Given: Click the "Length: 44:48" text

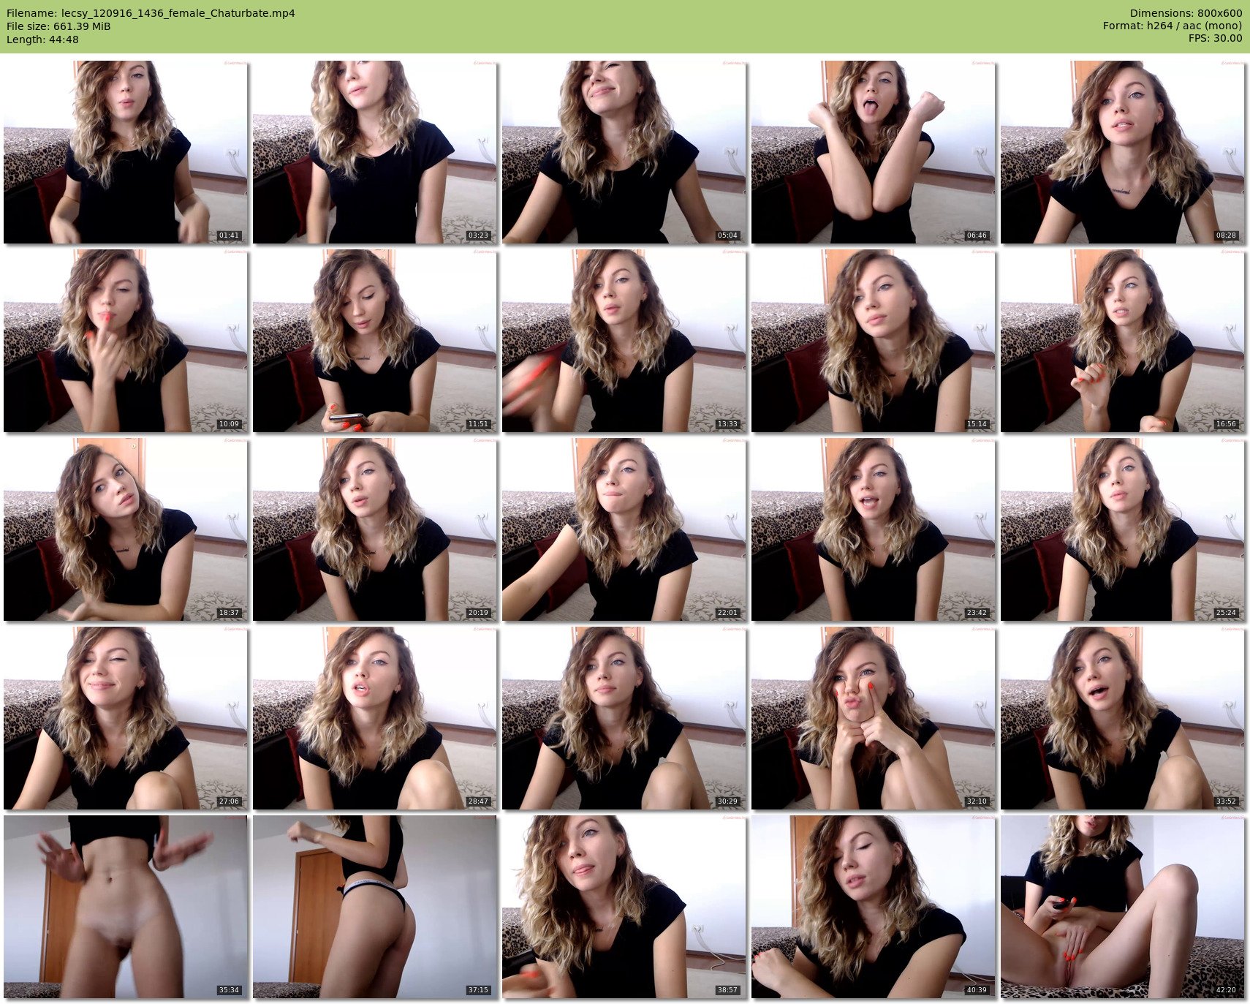Looking at the screenshot, I should (42, 39).
